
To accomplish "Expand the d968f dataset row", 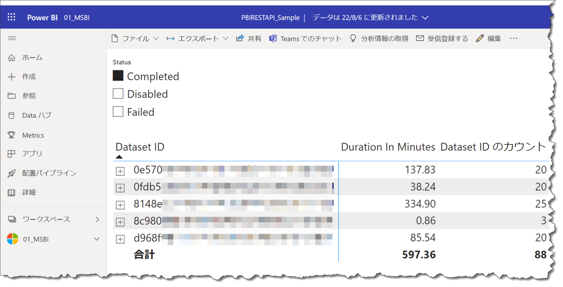I will (x=121, y=239).
